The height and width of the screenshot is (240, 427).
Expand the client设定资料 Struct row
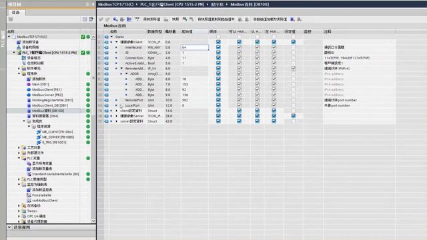point(117,111)
